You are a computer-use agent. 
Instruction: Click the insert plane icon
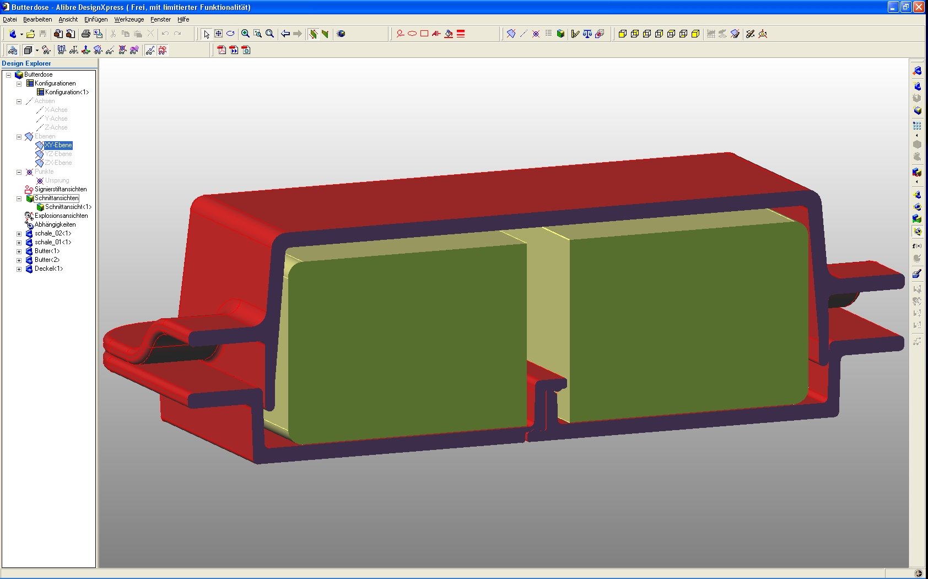(511, 34)
